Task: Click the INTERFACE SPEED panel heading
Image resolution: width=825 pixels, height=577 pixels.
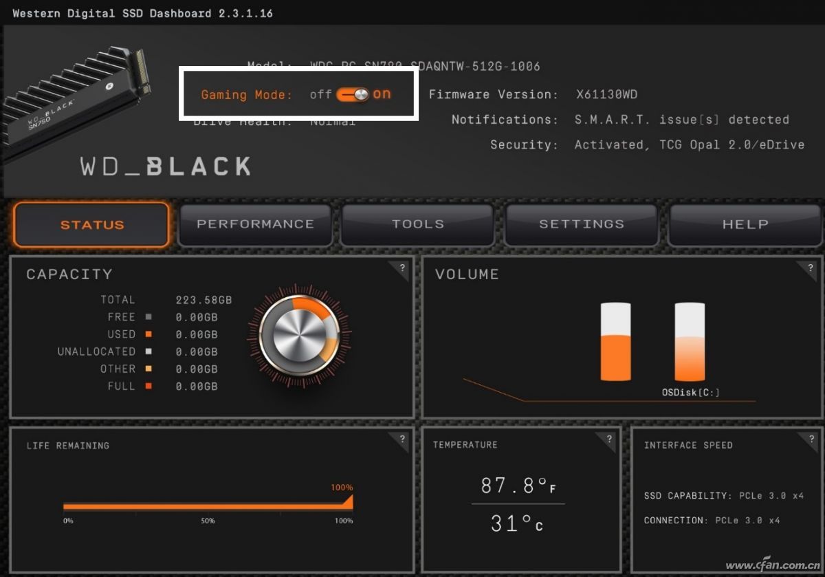Action: point(688,446)
